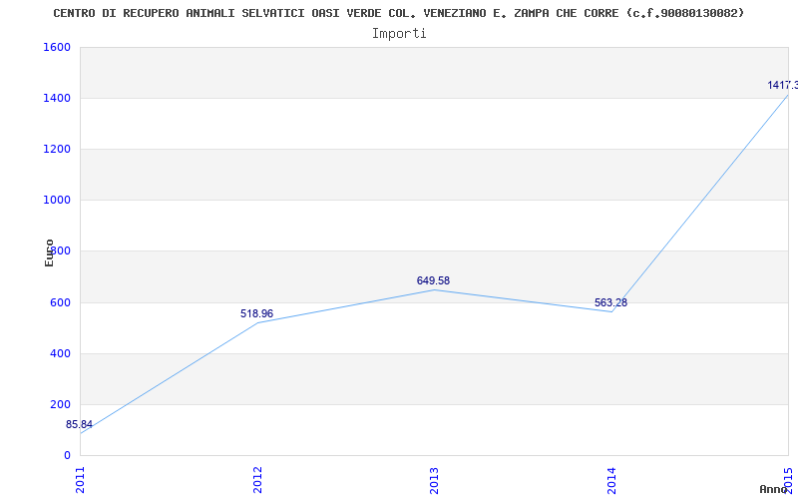Select the 563.28 data point label
Screen dimensions: 798x499
(x=610, y=302)
